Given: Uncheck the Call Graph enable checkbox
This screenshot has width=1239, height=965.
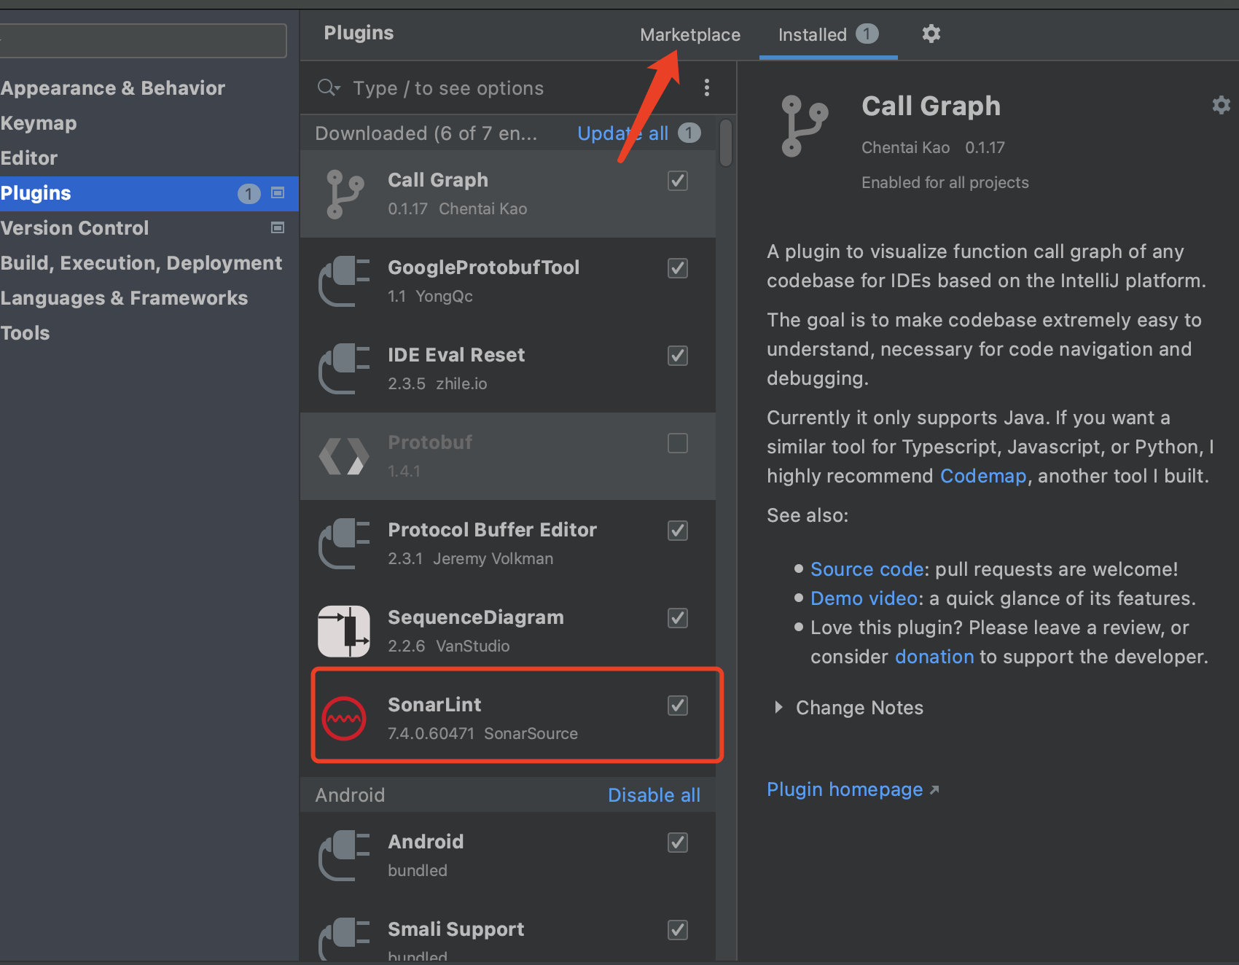Looking at the screenshot, I should (x=677, y=180).
